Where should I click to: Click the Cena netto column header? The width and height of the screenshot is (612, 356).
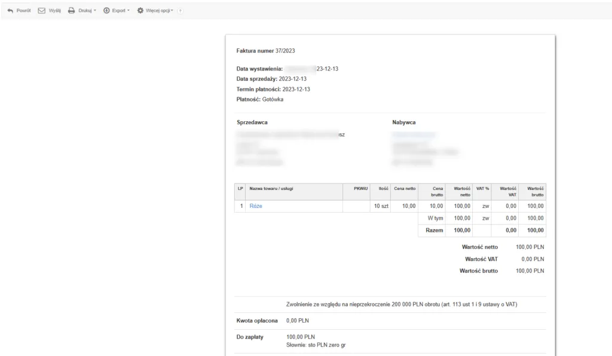[405, 189]
